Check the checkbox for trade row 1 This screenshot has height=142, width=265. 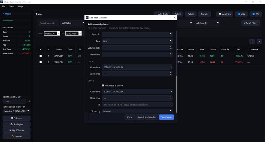pyautogui.click(x=40, y=56)
